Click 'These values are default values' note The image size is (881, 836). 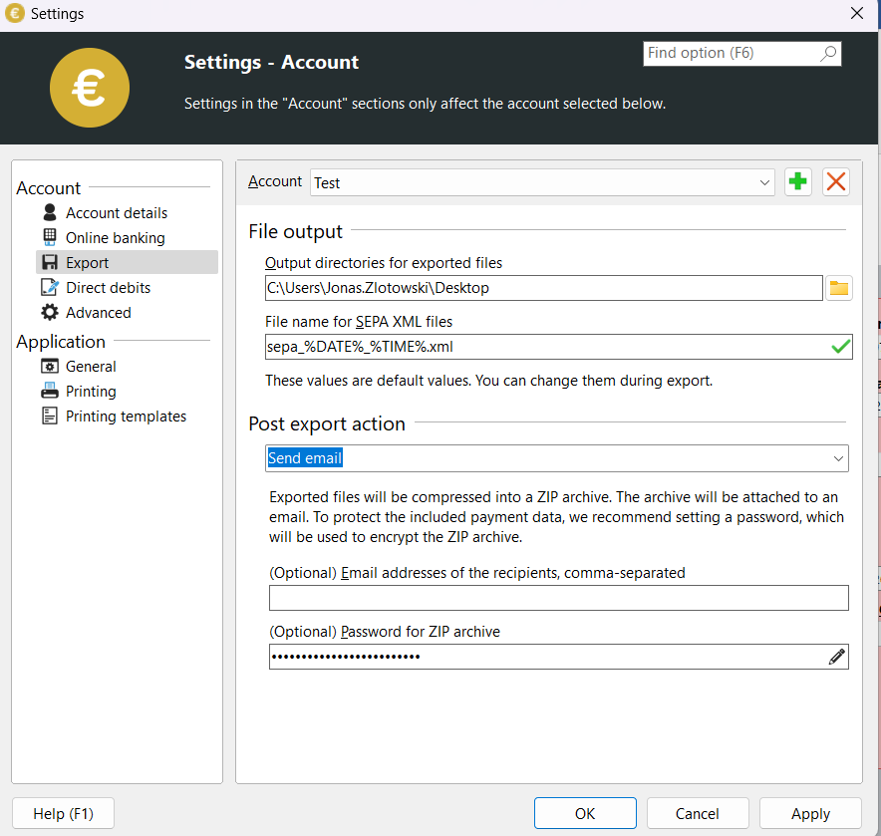(488, 381)
